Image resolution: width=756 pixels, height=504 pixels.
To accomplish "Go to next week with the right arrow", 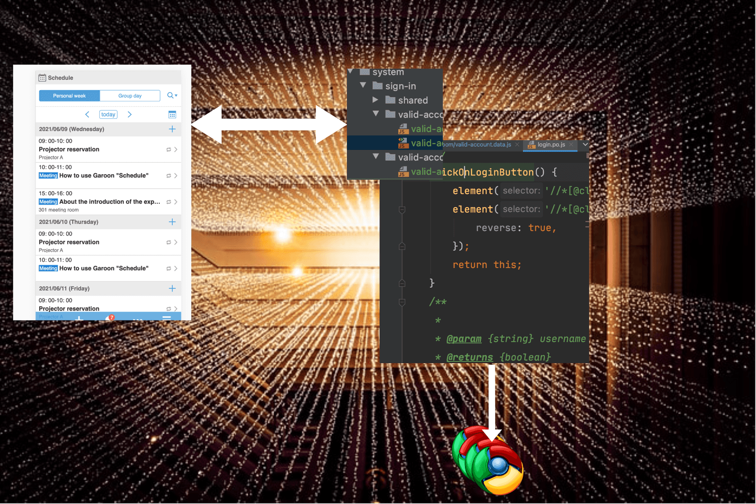I will tap(129, 114).
